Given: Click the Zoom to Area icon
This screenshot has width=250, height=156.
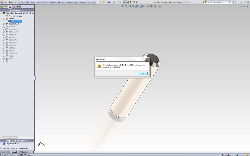Looking at the screenshot, I should coord(126,6).
